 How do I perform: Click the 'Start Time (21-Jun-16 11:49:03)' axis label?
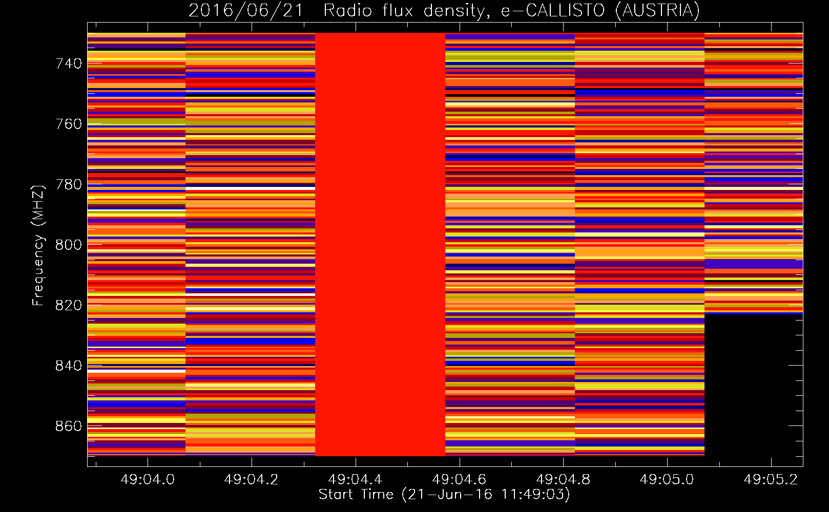coord(444,495)
